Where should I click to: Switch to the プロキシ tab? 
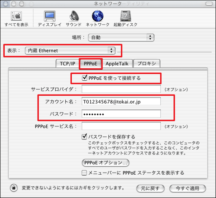(146, 63)
